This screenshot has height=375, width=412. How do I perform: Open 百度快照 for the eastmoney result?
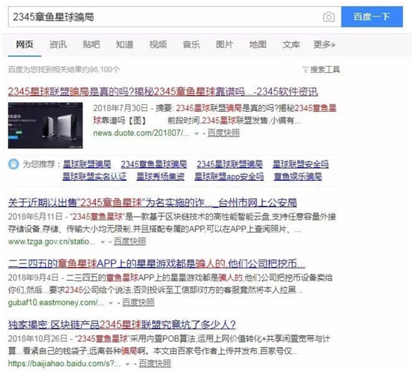coord(139,303)
